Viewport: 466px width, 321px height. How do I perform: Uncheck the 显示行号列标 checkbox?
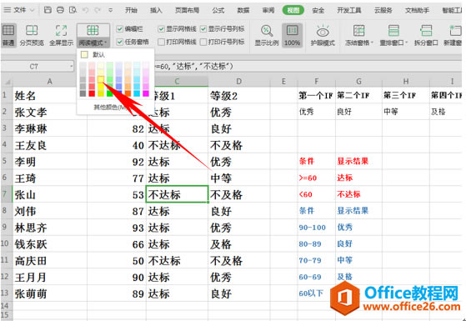point(203,29)
